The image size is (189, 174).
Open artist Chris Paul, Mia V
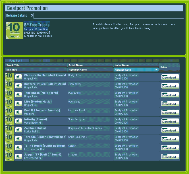78,137
